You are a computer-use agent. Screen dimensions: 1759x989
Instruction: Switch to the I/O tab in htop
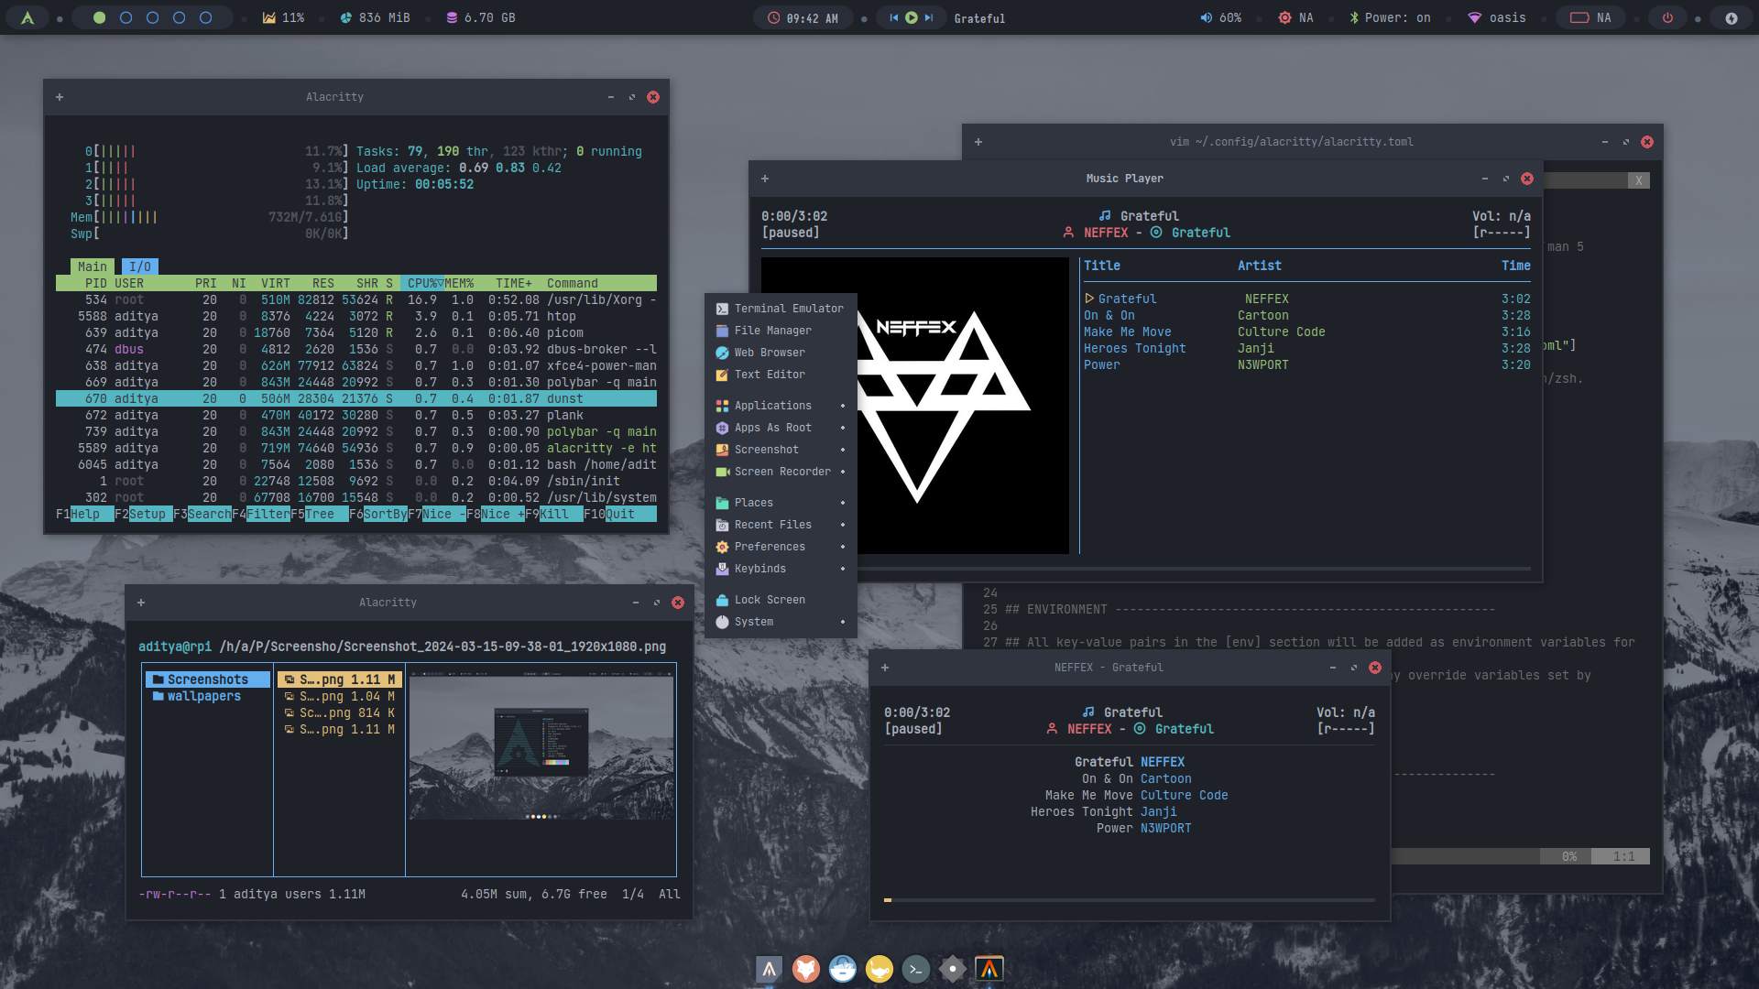[139, 266]
